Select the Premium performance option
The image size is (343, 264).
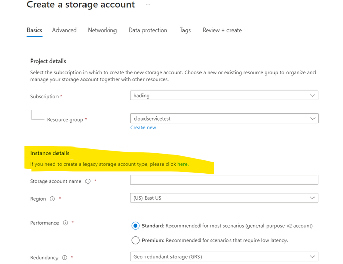pos(136,240)
